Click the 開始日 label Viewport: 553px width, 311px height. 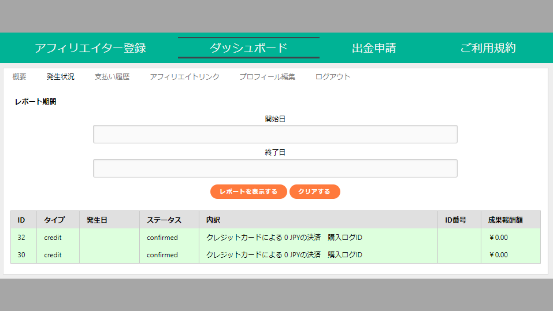pos(275,119)
